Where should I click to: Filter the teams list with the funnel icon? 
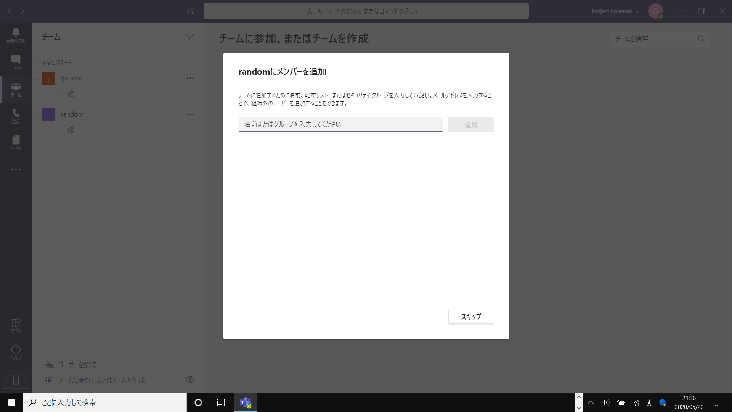click(x=190, y=37)
